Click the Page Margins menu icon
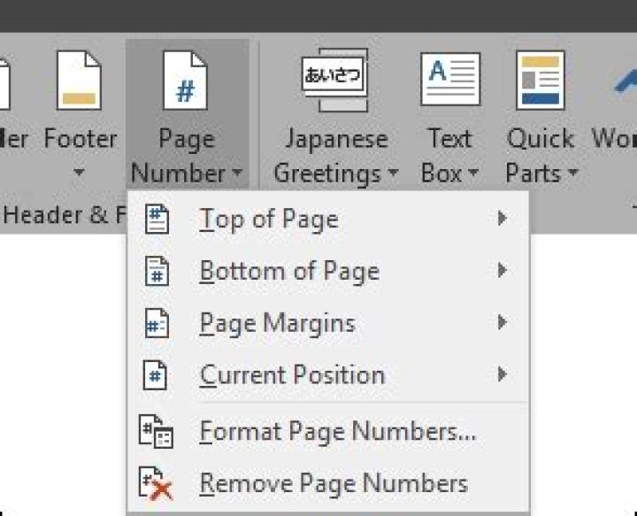The height and width of the screenshot is (516, 637). pos(157,323)
